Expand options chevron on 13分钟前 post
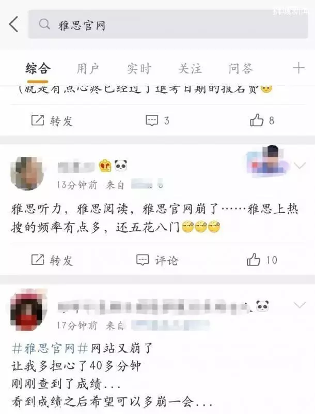This screenshot has width=315, height=414. click(300, 166)
